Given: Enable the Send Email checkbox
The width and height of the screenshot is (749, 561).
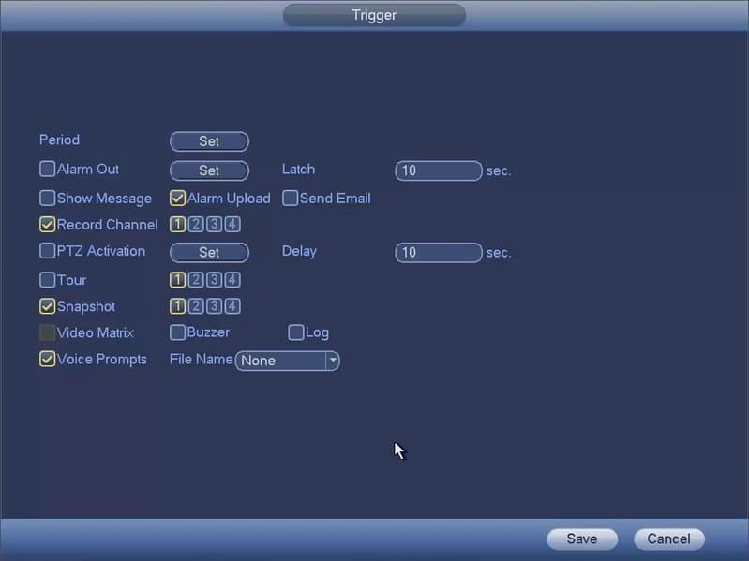Looking at the screenshot, I should tap(290, 198).
